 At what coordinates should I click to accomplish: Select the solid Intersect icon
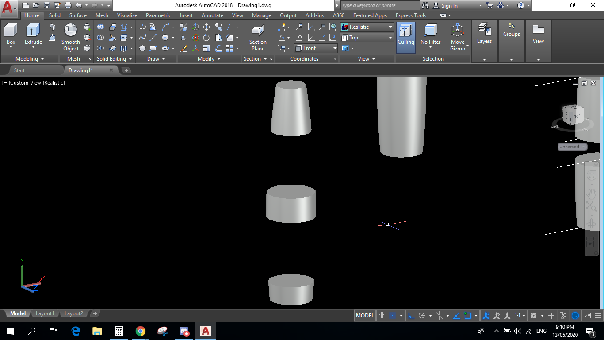click(100, 48)
